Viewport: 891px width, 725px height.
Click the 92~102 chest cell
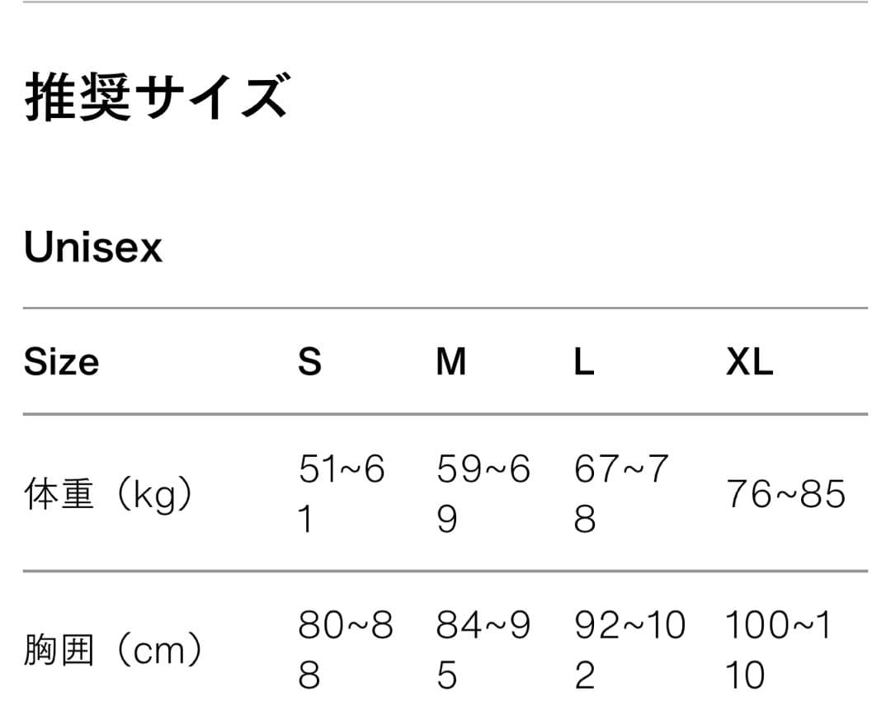point(630,651)
